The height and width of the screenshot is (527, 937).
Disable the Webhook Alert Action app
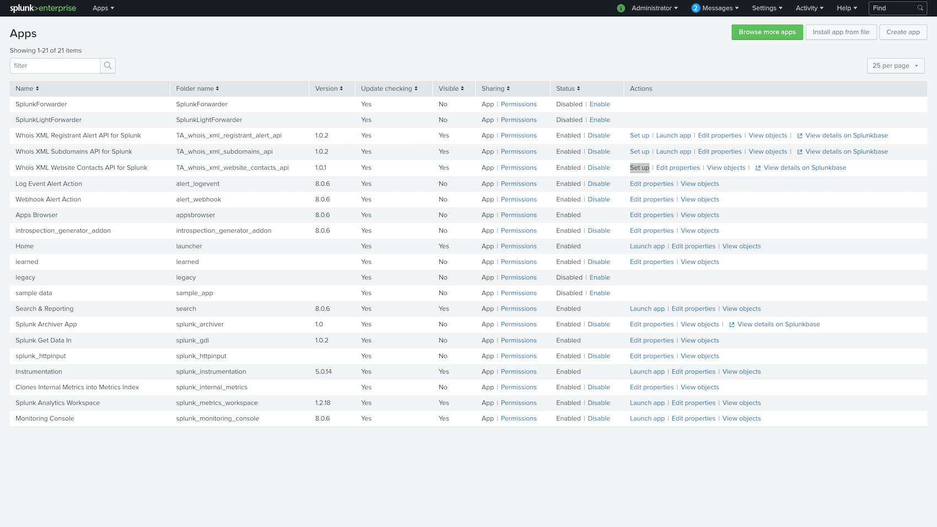click(x=599, y=200)
